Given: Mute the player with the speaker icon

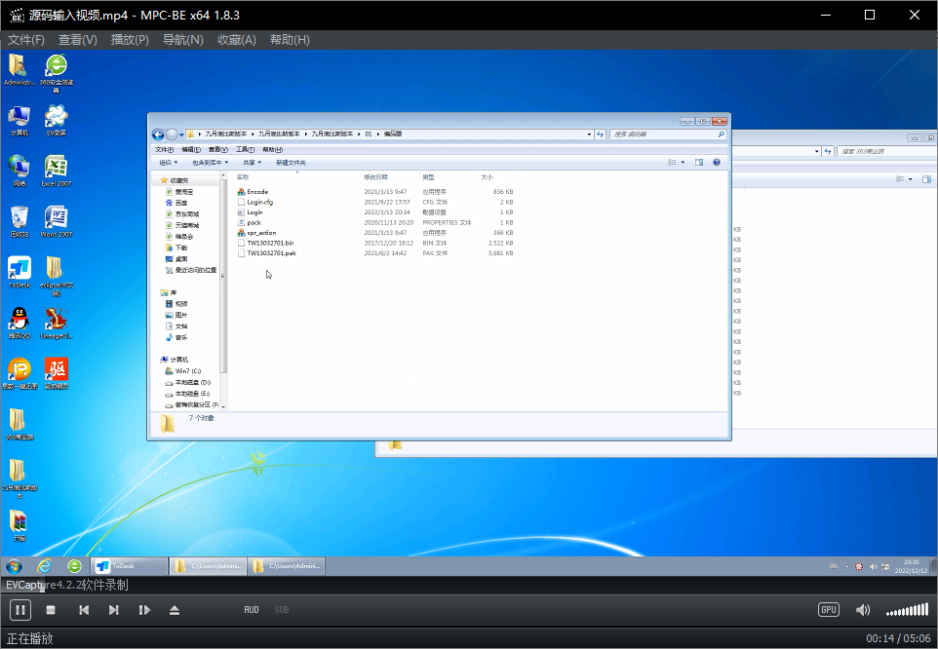Looking at the screenshot, I should (x=863, y=610).
